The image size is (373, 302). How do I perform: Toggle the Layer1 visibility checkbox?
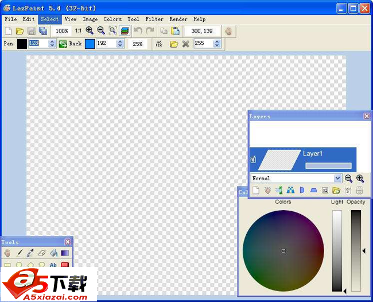tap(253, 160)
